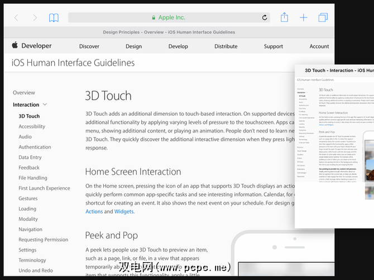Screen dimensions: 374x280
Task: Open the Develop menu item
Action: point(178,46)
